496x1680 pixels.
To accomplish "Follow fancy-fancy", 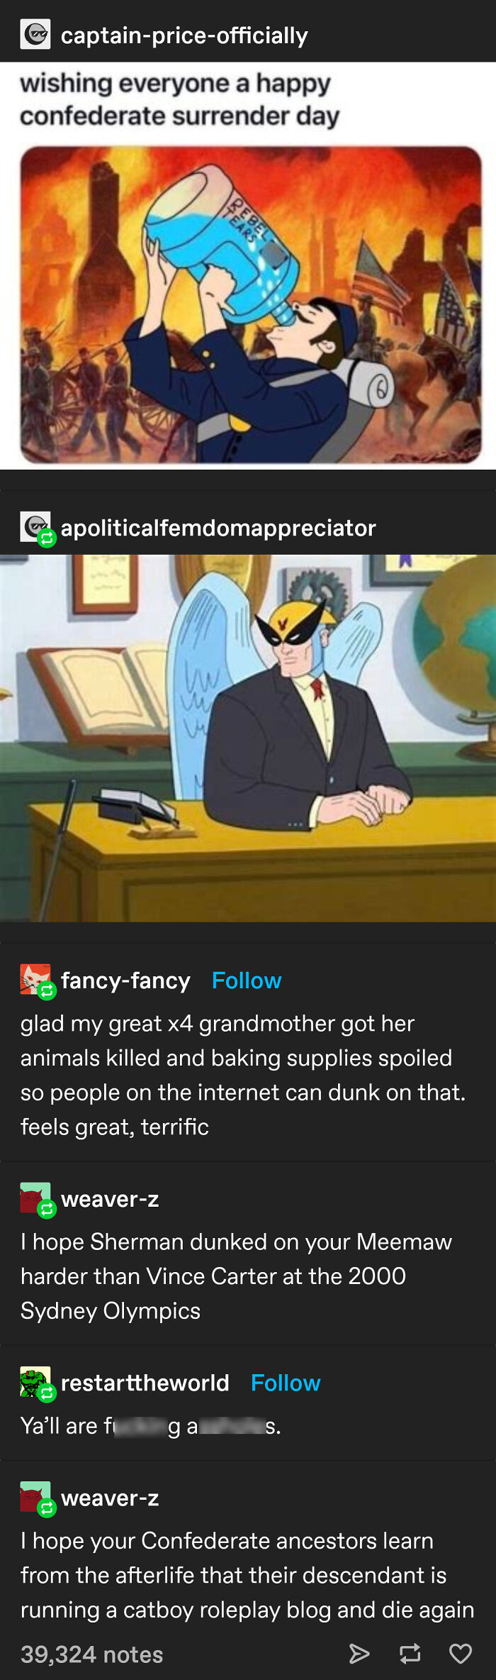I will [247, 980].
